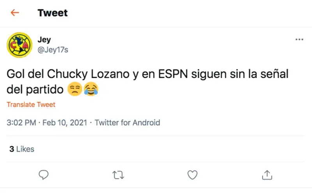Open the display name Jey
Viewport: 312px width, 195px height.
pyautogui.click(x=44, y=40)
